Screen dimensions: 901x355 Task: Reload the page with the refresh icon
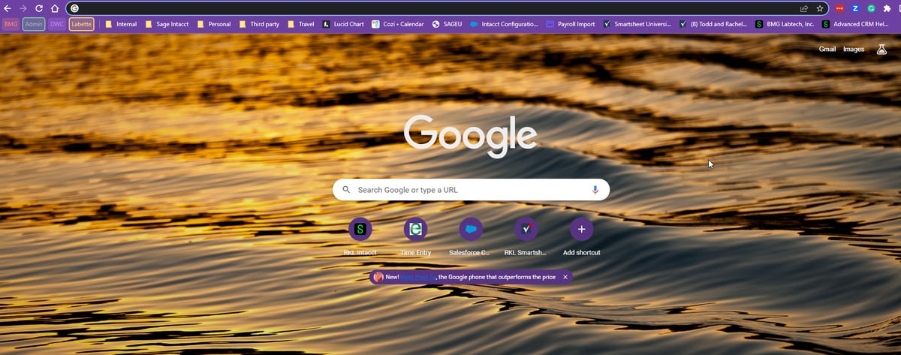39,8
